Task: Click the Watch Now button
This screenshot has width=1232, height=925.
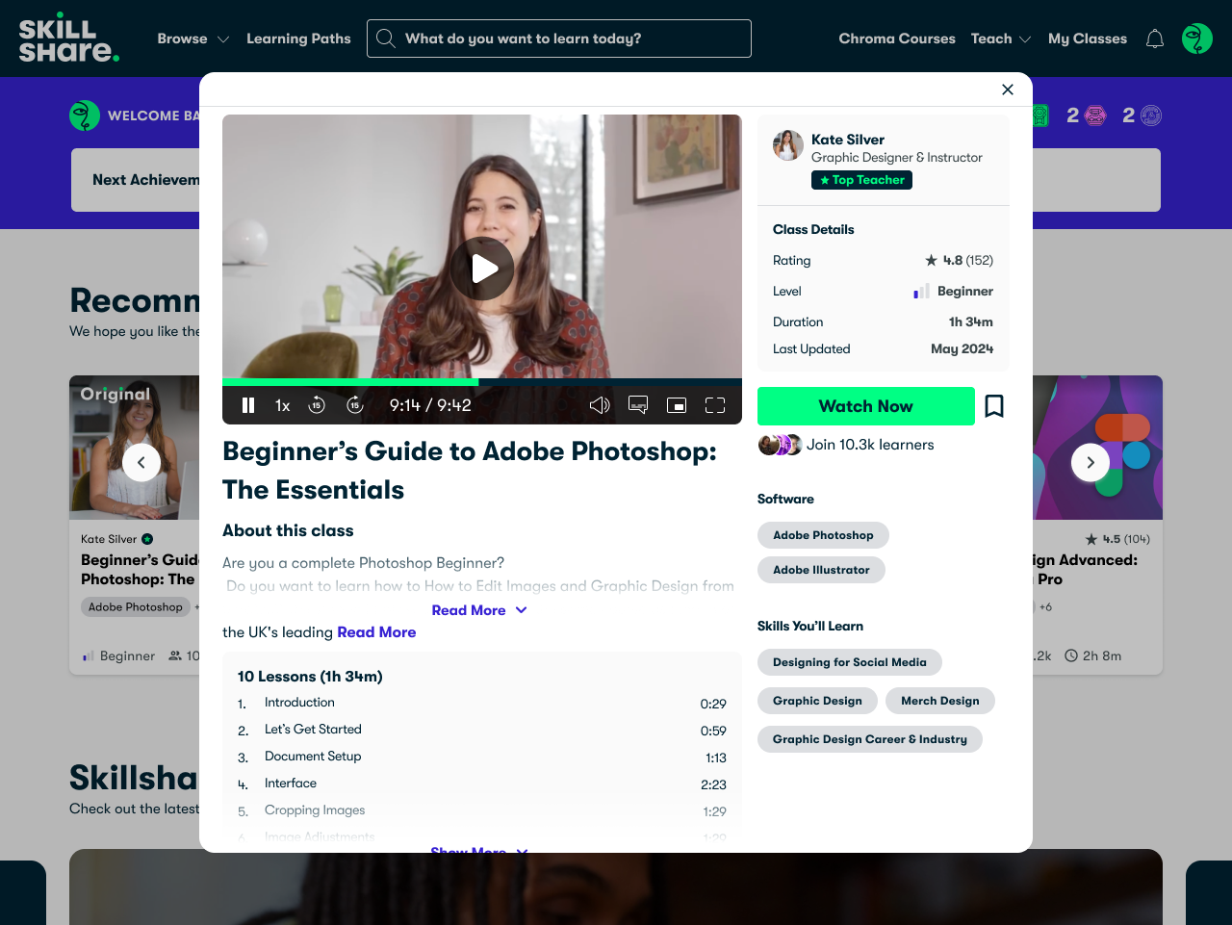Action: click(x=866, y=406)
